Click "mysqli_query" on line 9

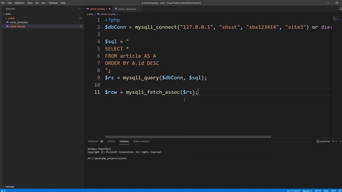coord(141,78)
